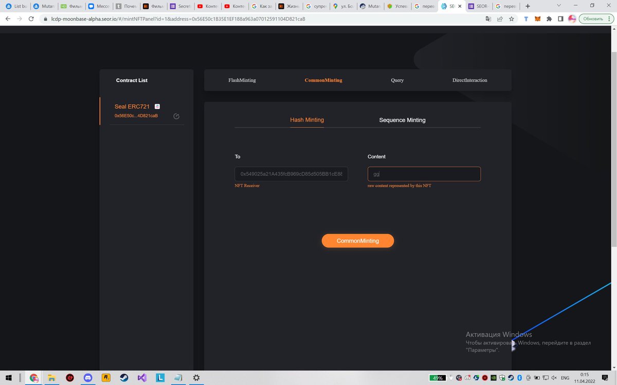Image resolution: width=617 pixels, height=385 pixels.
Task: Focus the To receiver address field
Action: [x=292, y=174]
